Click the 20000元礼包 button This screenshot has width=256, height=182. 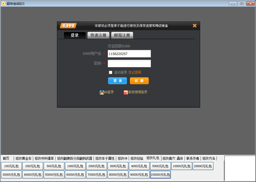[203, 166]
